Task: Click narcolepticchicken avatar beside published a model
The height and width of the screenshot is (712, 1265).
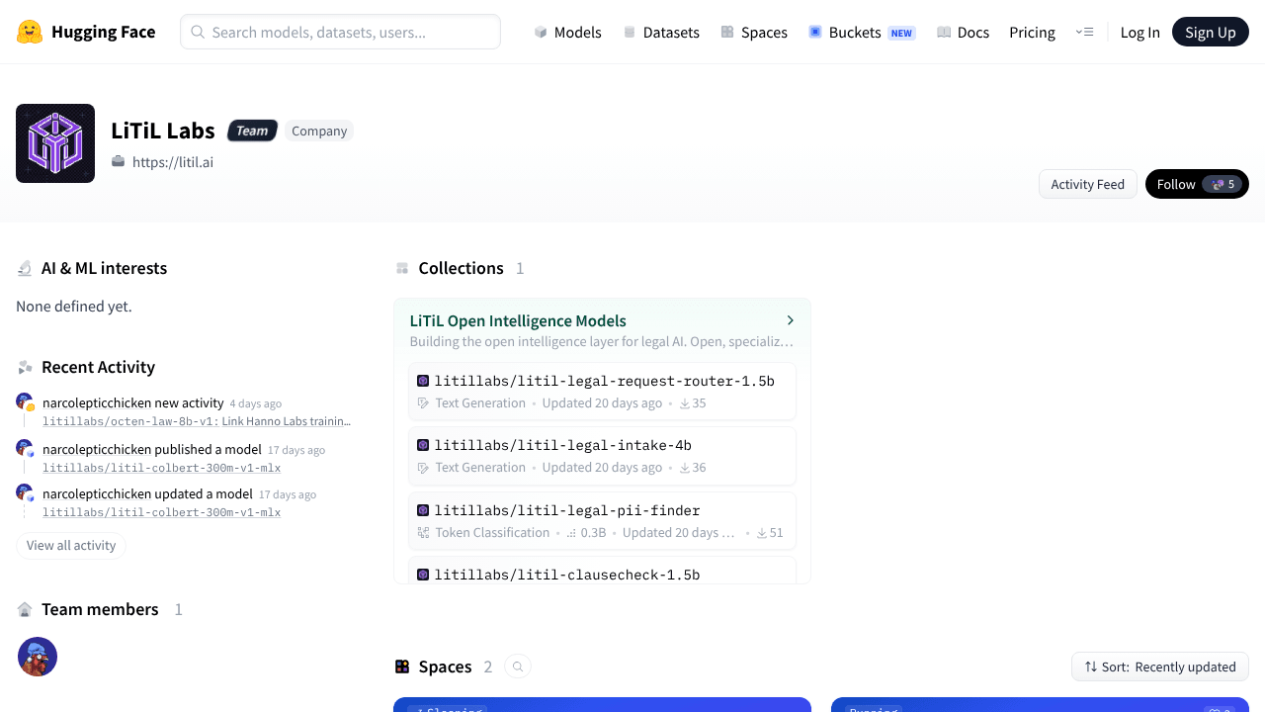Action: [25, 448]
